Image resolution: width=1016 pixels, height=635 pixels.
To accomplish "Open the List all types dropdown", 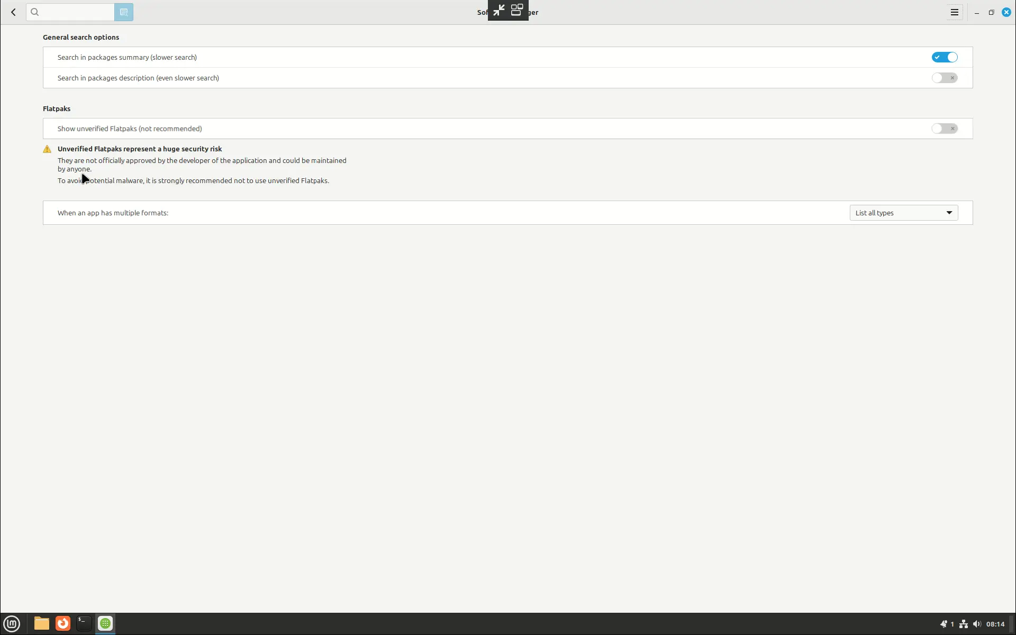I will [x=904, y=213].
